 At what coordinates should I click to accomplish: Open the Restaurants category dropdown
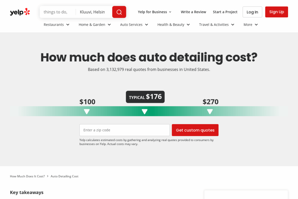(56, 25)
